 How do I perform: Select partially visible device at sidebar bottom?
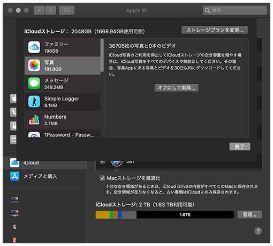[14, 240]
